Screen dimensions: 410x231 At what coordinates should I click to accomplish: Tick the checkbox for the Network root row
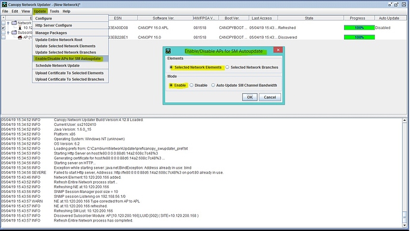click(4, 23)
